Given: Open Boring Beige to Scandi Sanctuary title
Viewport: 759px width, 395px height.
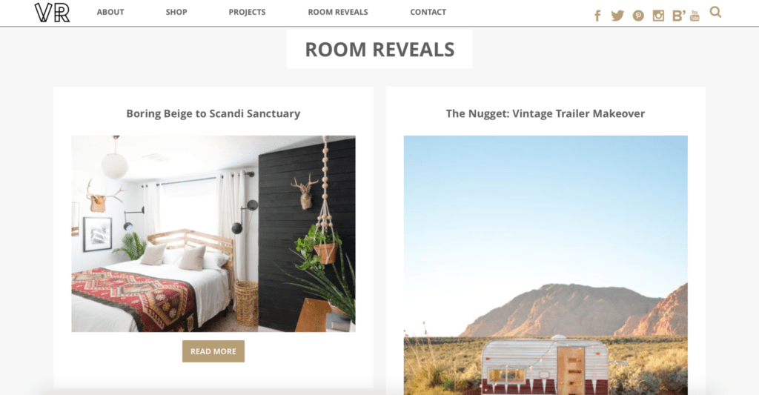Looking at the screenshot, I should (213, 113).
